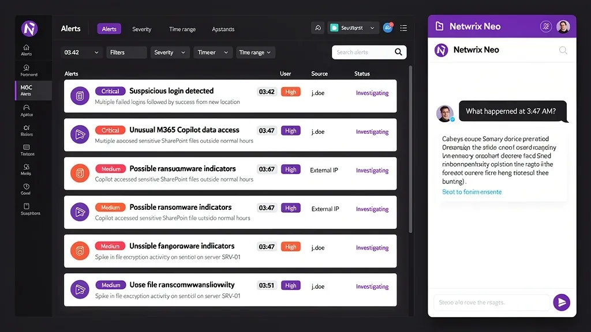Click the icon of Possible ransomware indicators 03:47
591x332 pixels.
80,212
